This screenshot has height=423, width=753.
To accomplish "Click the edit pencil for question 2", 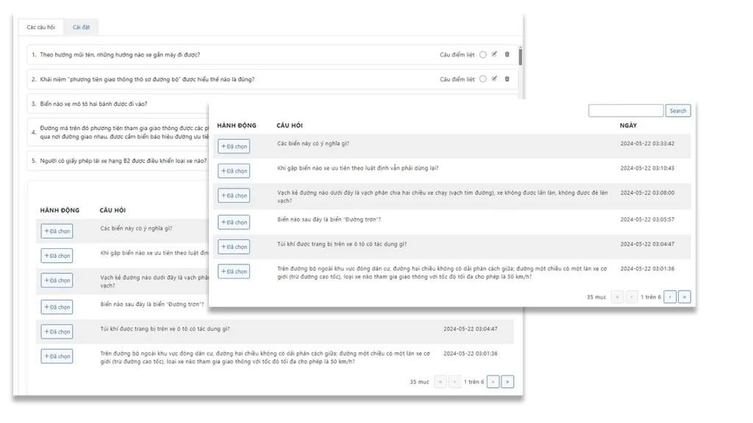I will point(494,79).
